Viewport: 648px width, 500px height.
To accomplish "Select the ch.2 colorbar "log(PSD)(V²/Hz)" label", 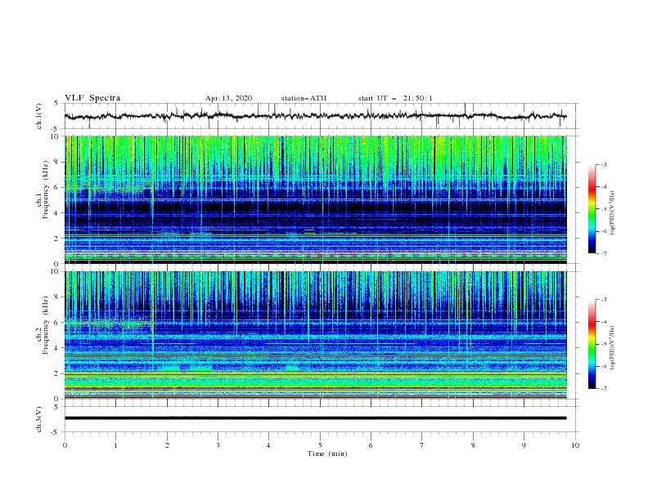I will pyautogui.click(x=612, y=348).
